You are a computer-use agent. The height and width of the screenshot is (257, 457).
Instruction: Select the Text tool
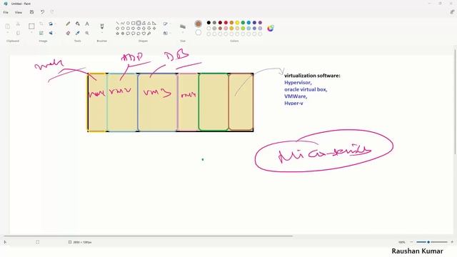click(87, 24)
